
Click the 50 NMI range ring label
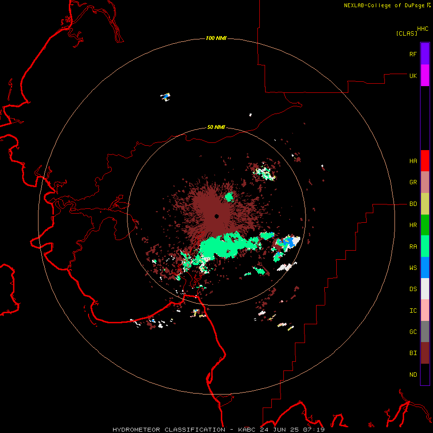[216, 127]
